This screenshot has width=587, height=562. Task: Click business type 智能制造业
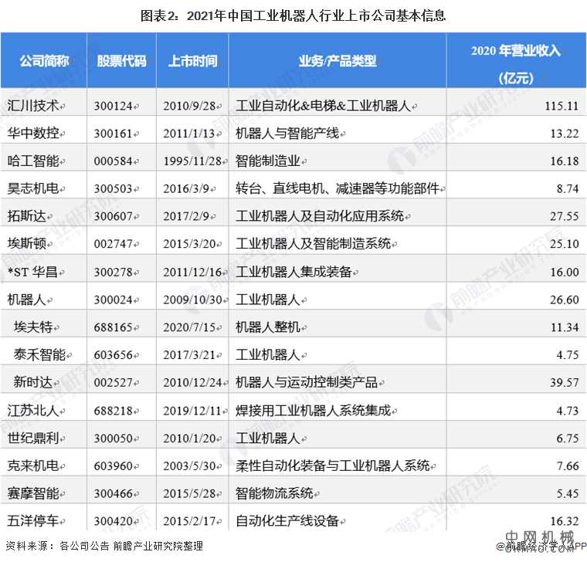click(x=268, y=161)
